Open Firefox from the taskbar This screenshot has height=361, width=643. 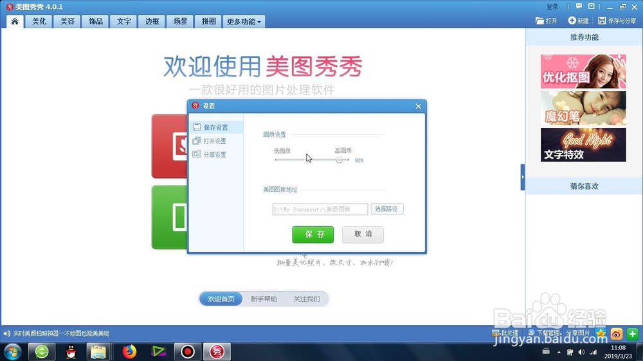pyautogui.click(x=129, y=351)
